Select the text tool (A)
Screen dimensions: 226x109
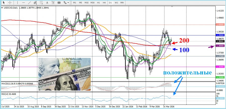(47, 3)
